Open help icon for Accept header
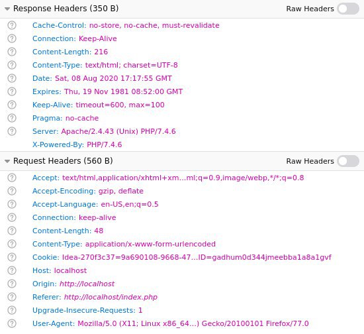The width and height of the screenshot is (364, 334). 12,178
